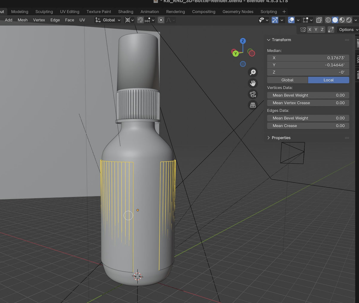Enable Y axis mirror
This screenshot has height=303, width=359.
click(x=316, y=30)
